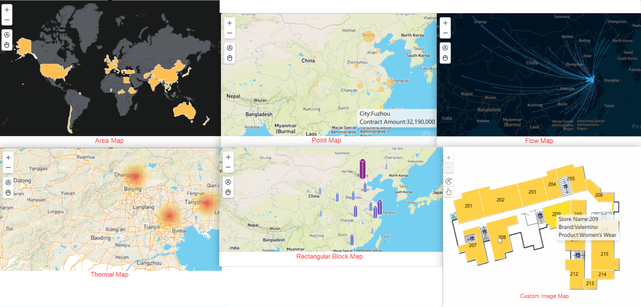Click the 'Rectangular Block Map' caption
This screenshot has width=641, height=307.
329,256
